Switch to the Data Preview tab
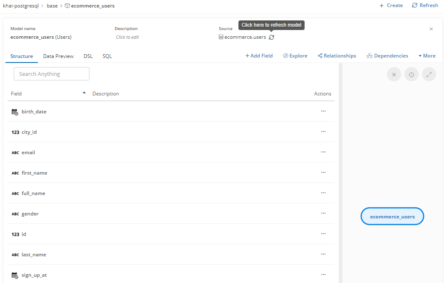This screenshot has height=283, width=444. pos(58,56)
